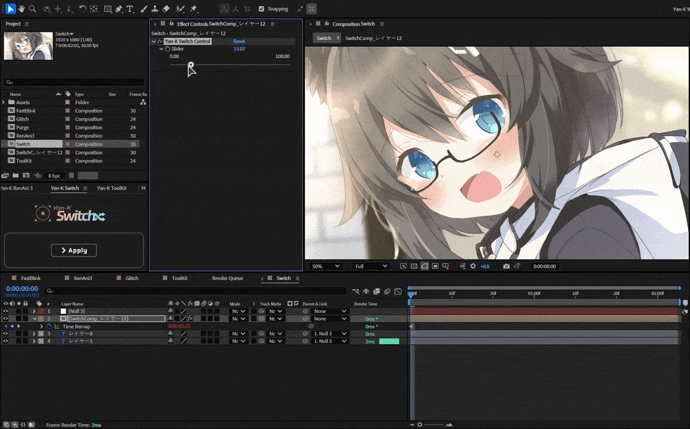Image resolution: width=690 pixels, height=429 pixels.
Task: Toggle the fx switch on Yan-K Switch Control
Action: tap(160, 41)
